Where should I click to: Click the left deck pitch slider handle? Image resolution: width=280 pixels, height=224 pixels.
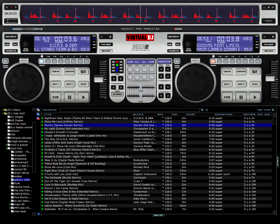click(98, 78)
